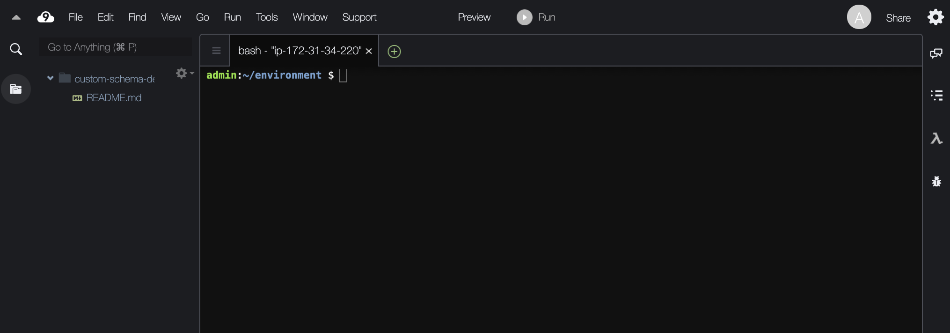
Task: Click the README.md markdown file icon
Action: pyautogui.click(x=77, y=98)
